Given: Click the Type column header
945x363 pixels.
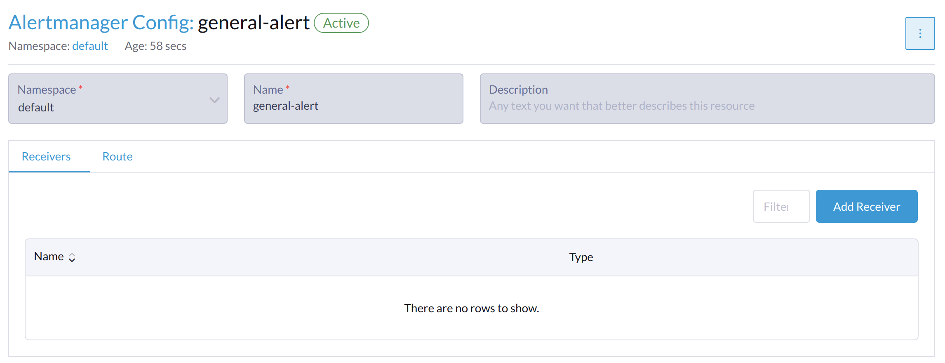Looking at the screenshot, I should 581,257.
